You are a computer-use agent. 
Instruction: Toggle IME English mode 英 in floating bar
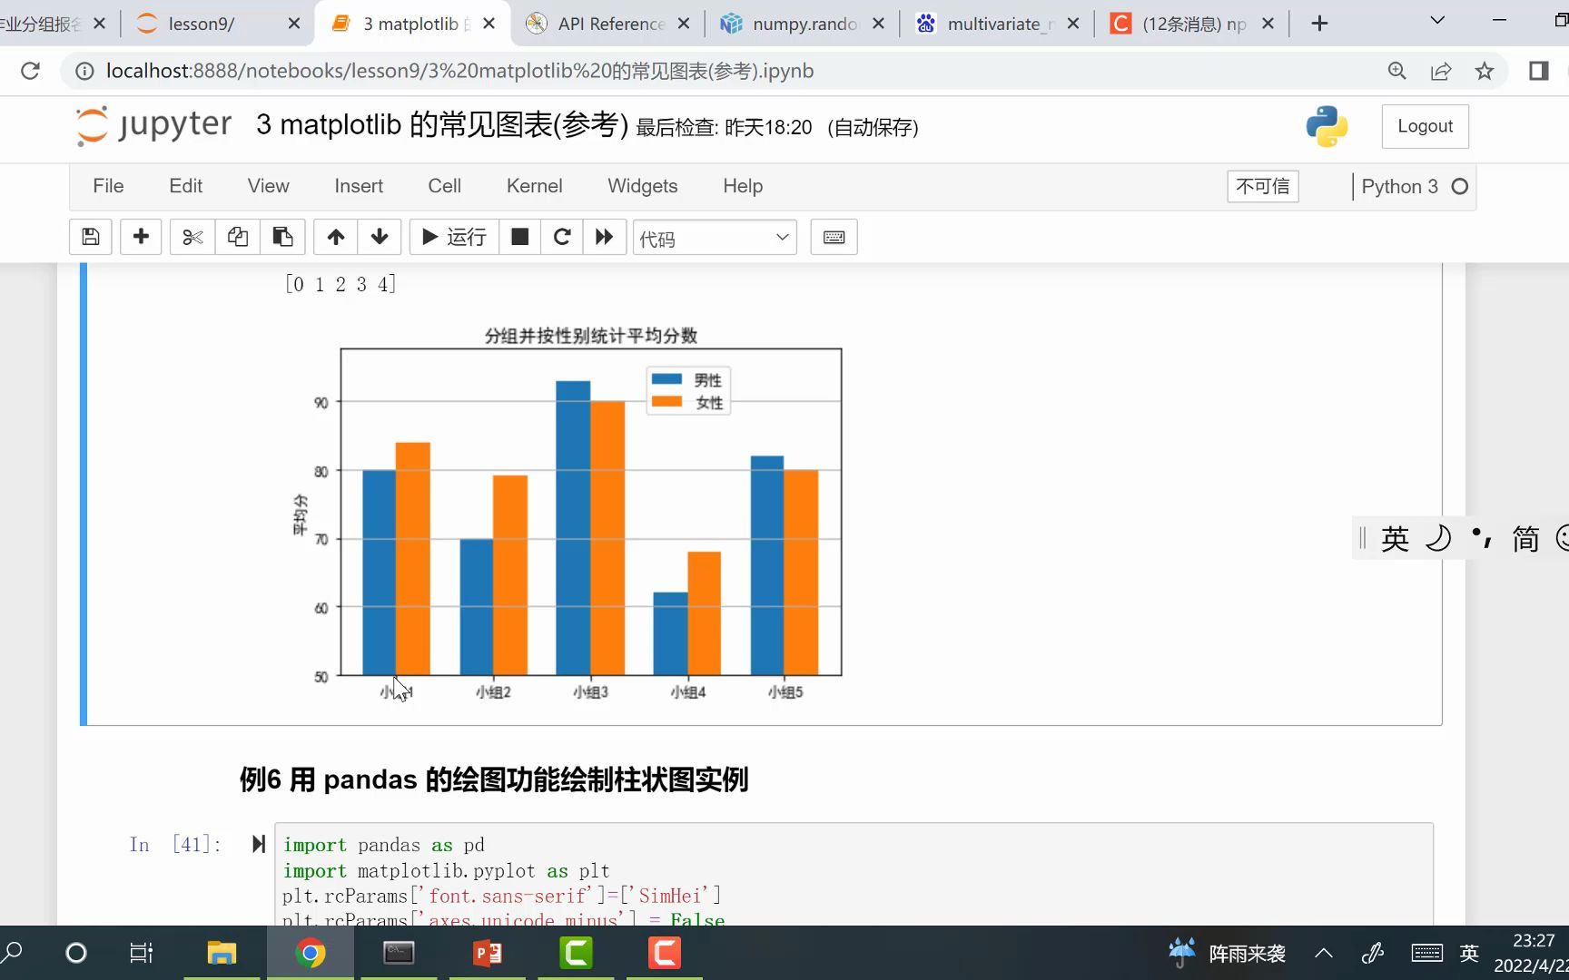click(x=1395, y=539)
